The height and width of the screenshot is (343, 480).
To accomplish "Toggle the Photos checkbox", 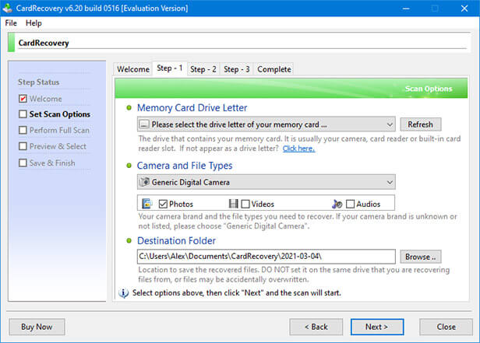I will coord(163,204).
